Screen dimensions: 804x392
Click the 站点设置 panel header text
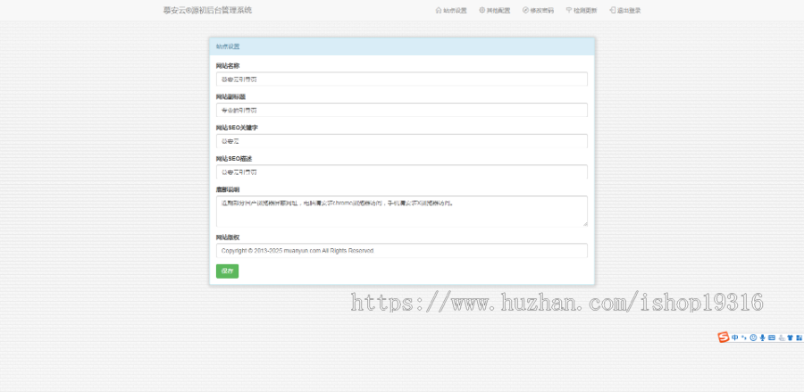[x=228, y=46]
